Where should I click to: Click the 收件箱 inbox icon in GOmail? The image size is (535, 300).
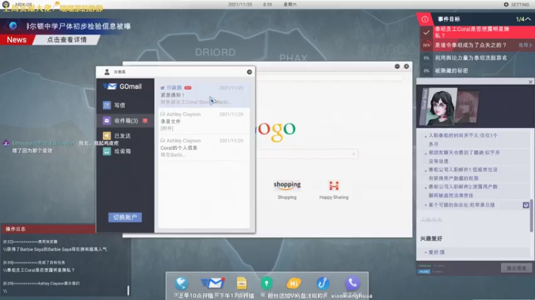[x=107, y=121]
